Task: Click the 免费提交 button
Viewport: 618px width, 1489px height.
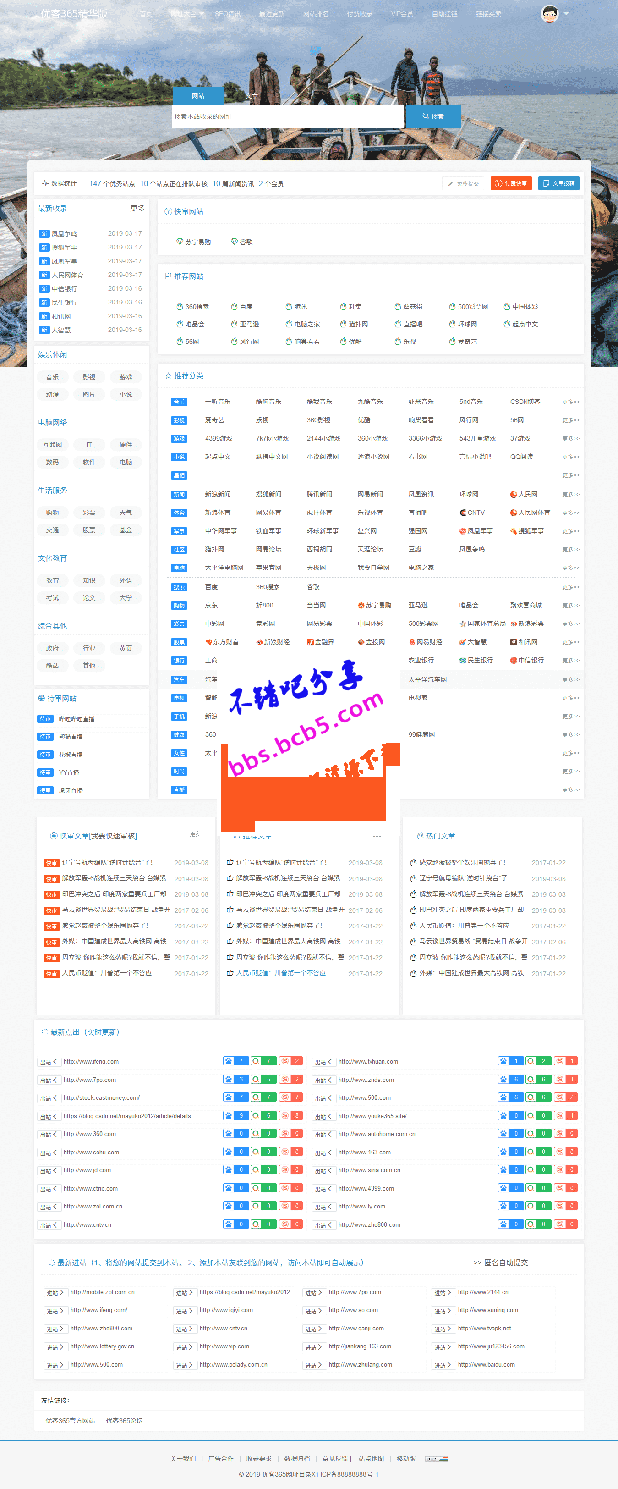Action: point(463,183)
